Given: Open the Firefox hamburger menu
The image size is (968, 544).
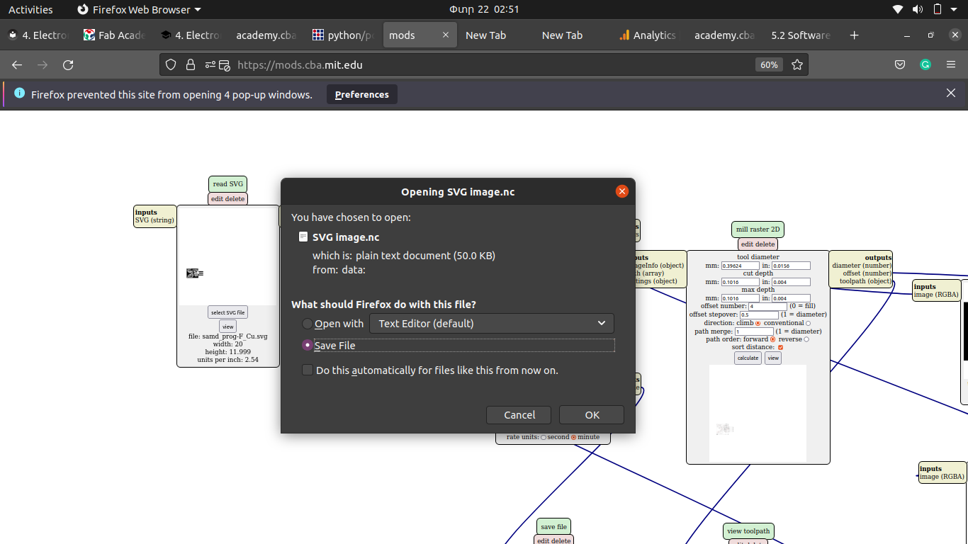Looking at the screenshot, I should click(951, 64).
